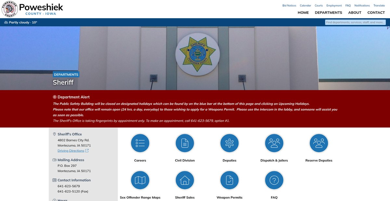
Task: Open the Reserve Deputies people icon
Action: click(x=319, y=143)
